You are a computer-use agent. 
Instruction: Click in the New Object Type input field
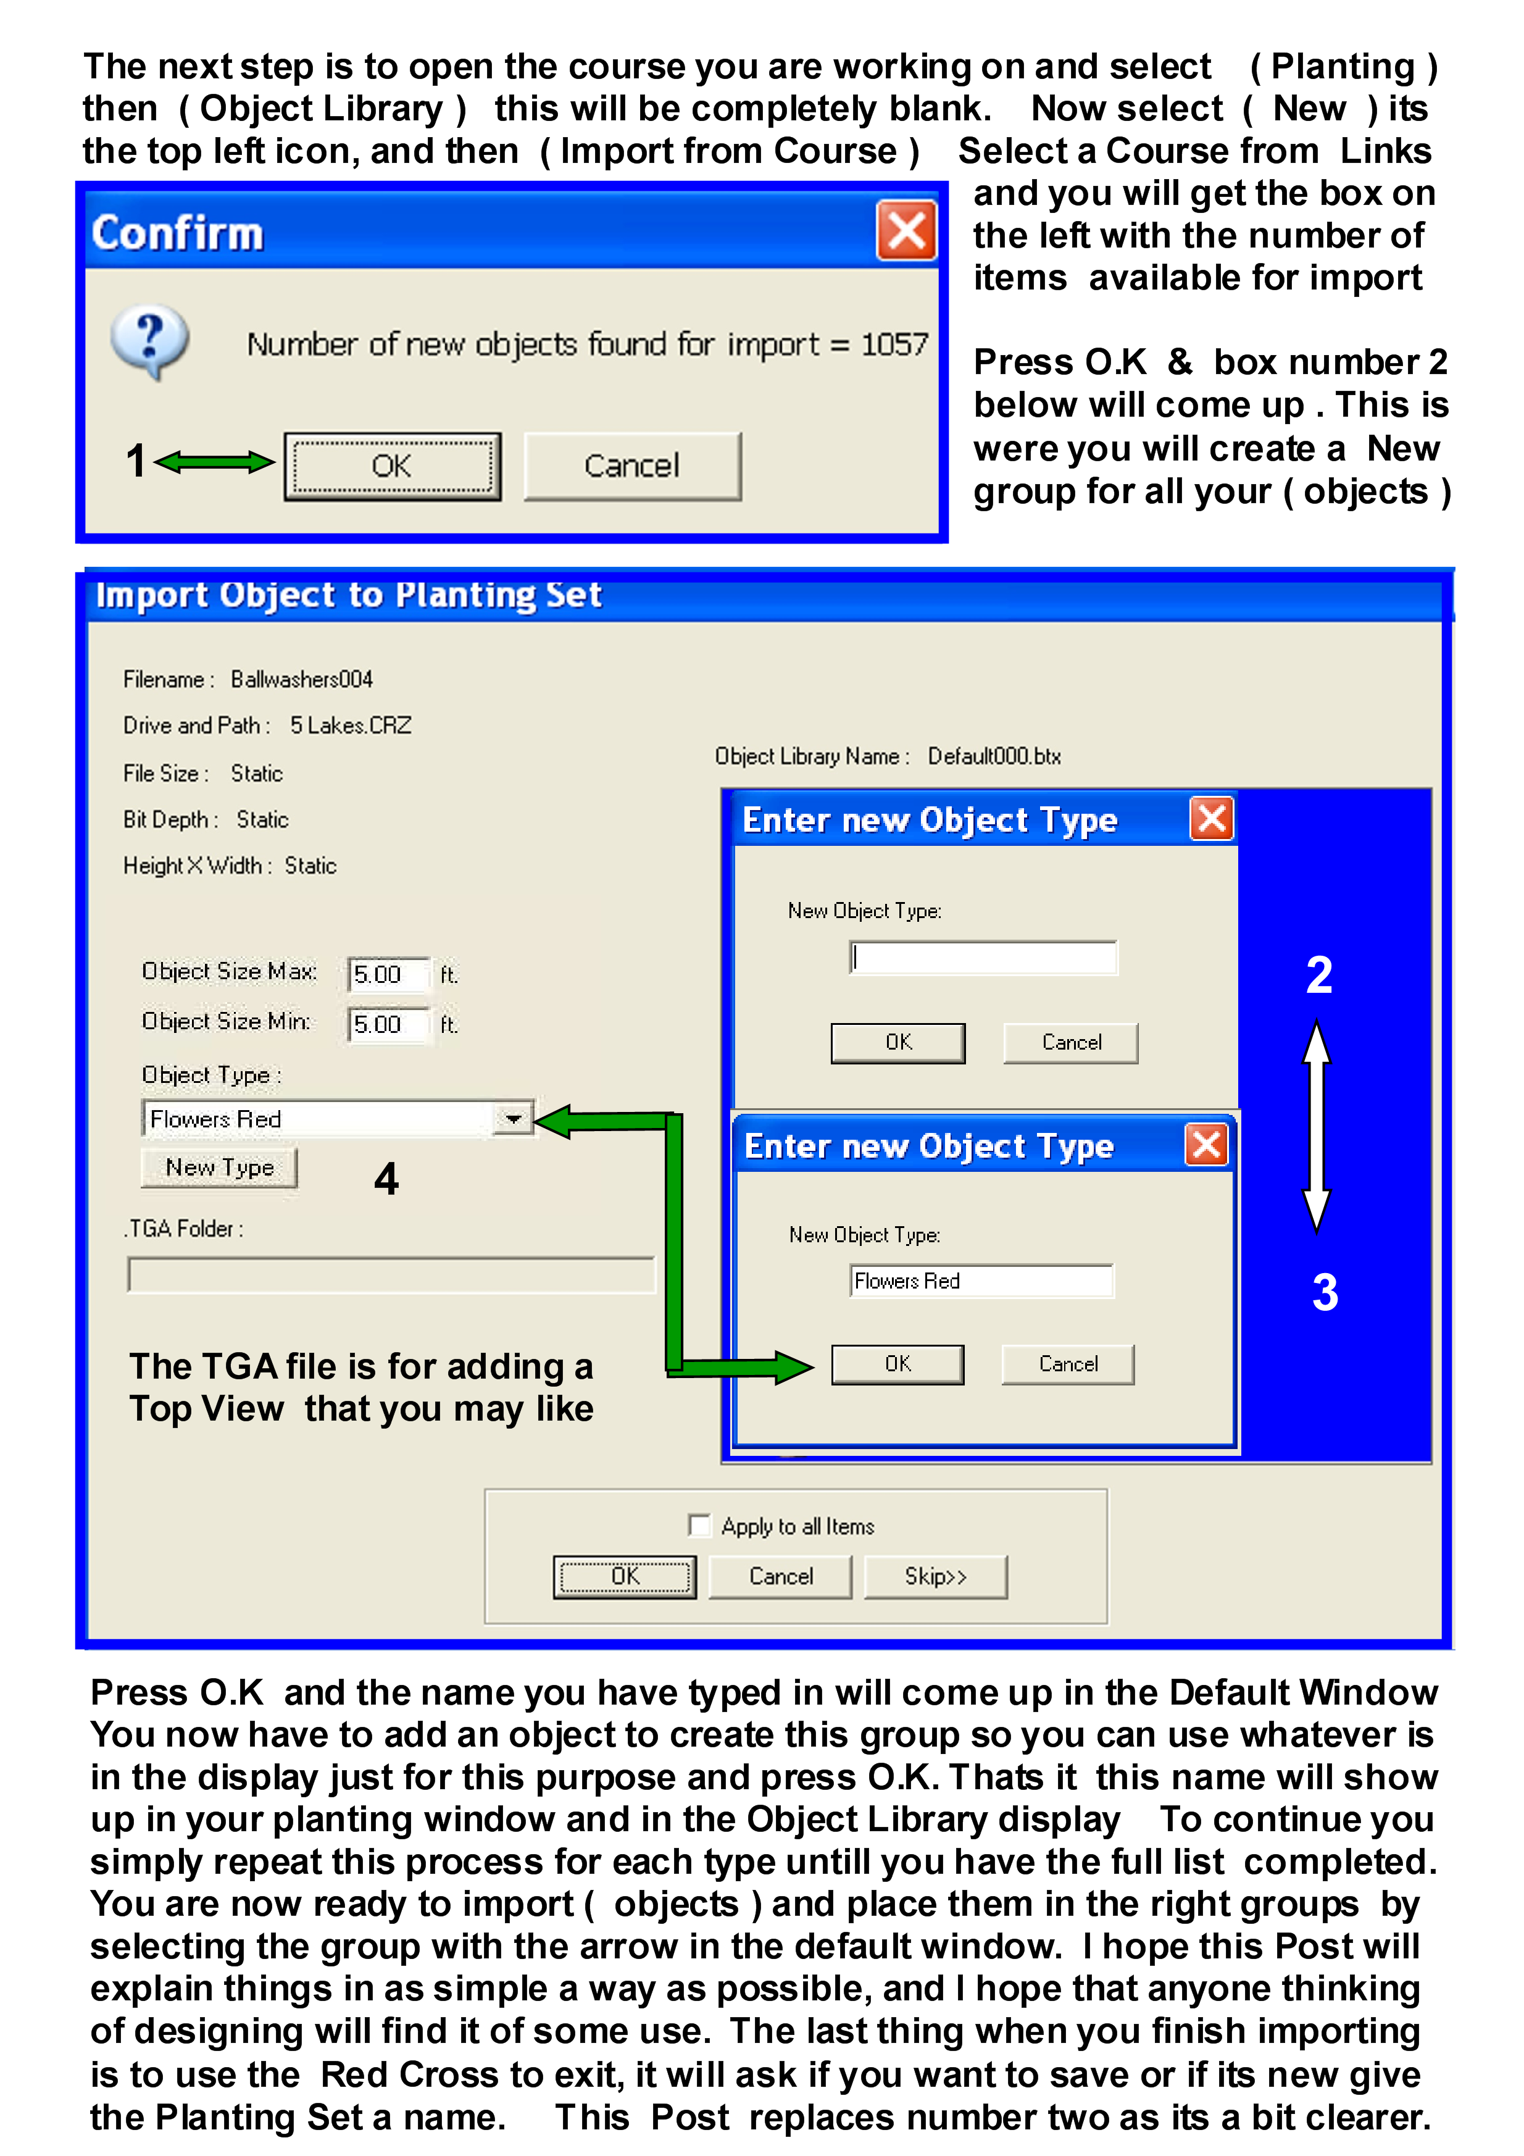(983, 958)
